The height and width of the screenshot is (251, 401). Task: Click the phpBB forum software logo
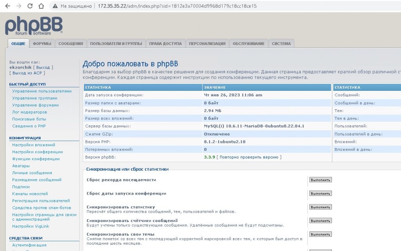click(x=34, y=26)
